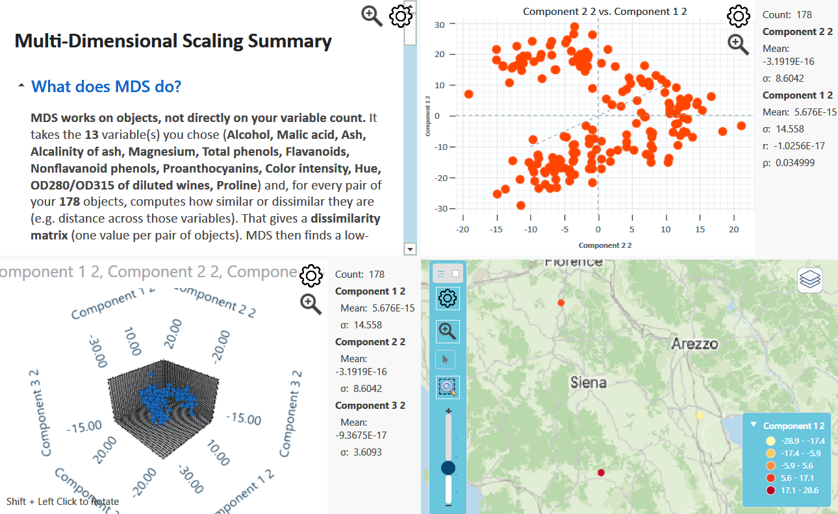Click the map zoom slider handle
Viewport: 838px width, 514px height.
coord(448,468)
